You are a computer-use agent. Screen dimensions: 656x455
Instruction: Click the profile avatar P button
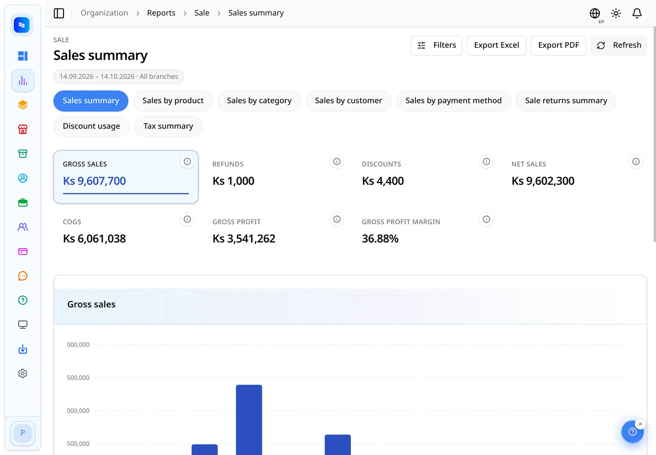pyautogui.click(x=23, y=433)
